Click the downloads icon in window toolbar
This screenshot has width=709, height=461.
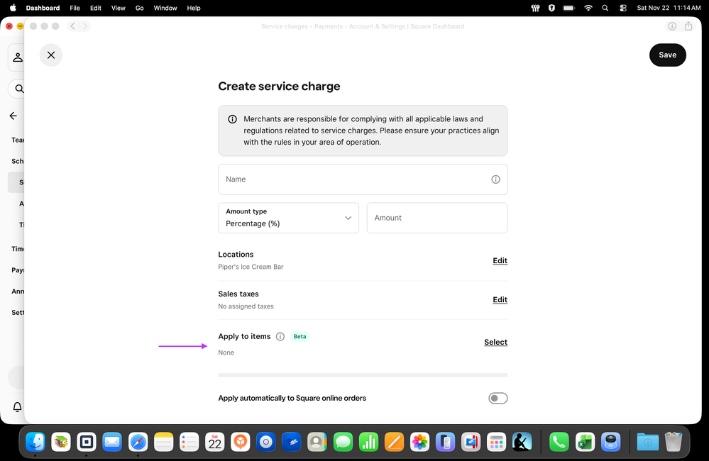tap(671, 26)
